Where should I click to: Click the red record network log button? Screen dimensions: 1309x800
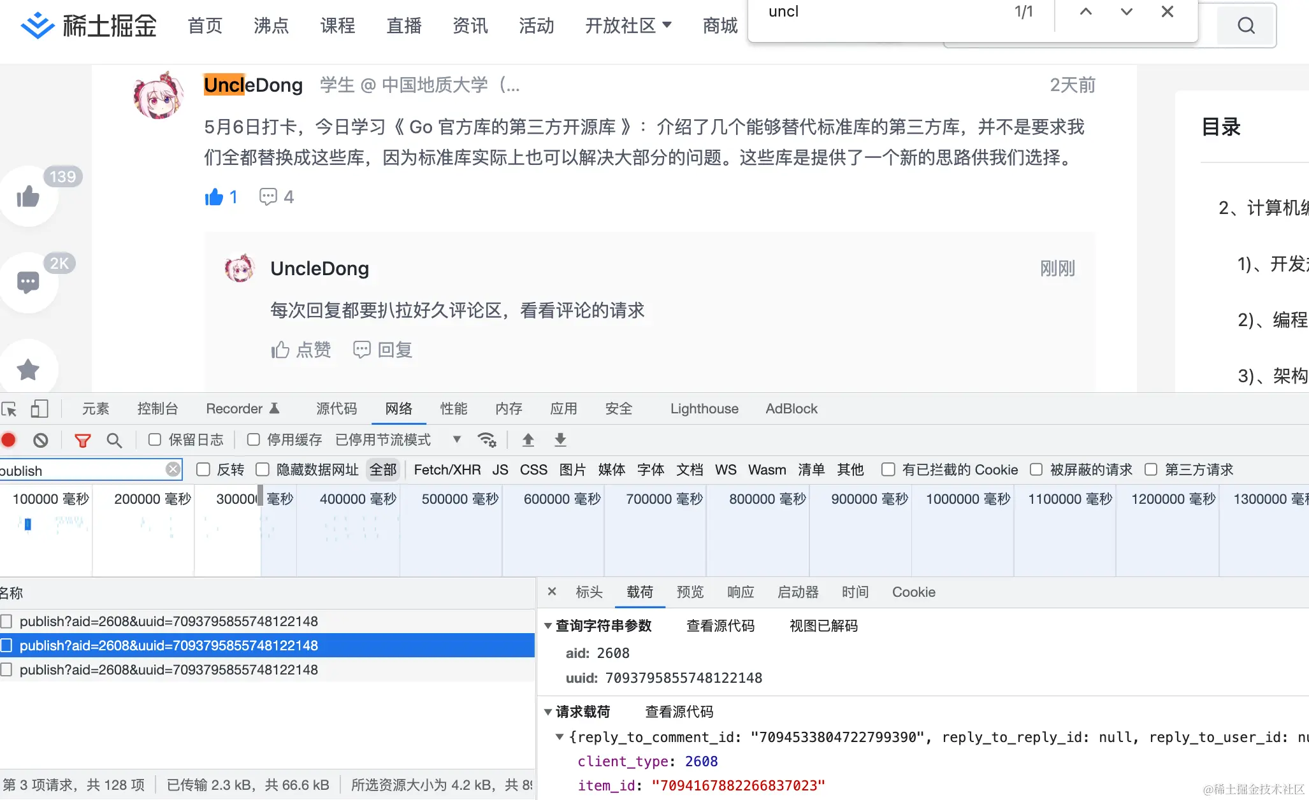click(9, 440)
